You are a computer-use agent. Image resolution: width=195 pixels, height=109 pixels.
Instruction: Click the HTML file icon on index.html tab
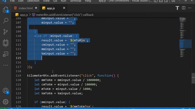point(15,8)
